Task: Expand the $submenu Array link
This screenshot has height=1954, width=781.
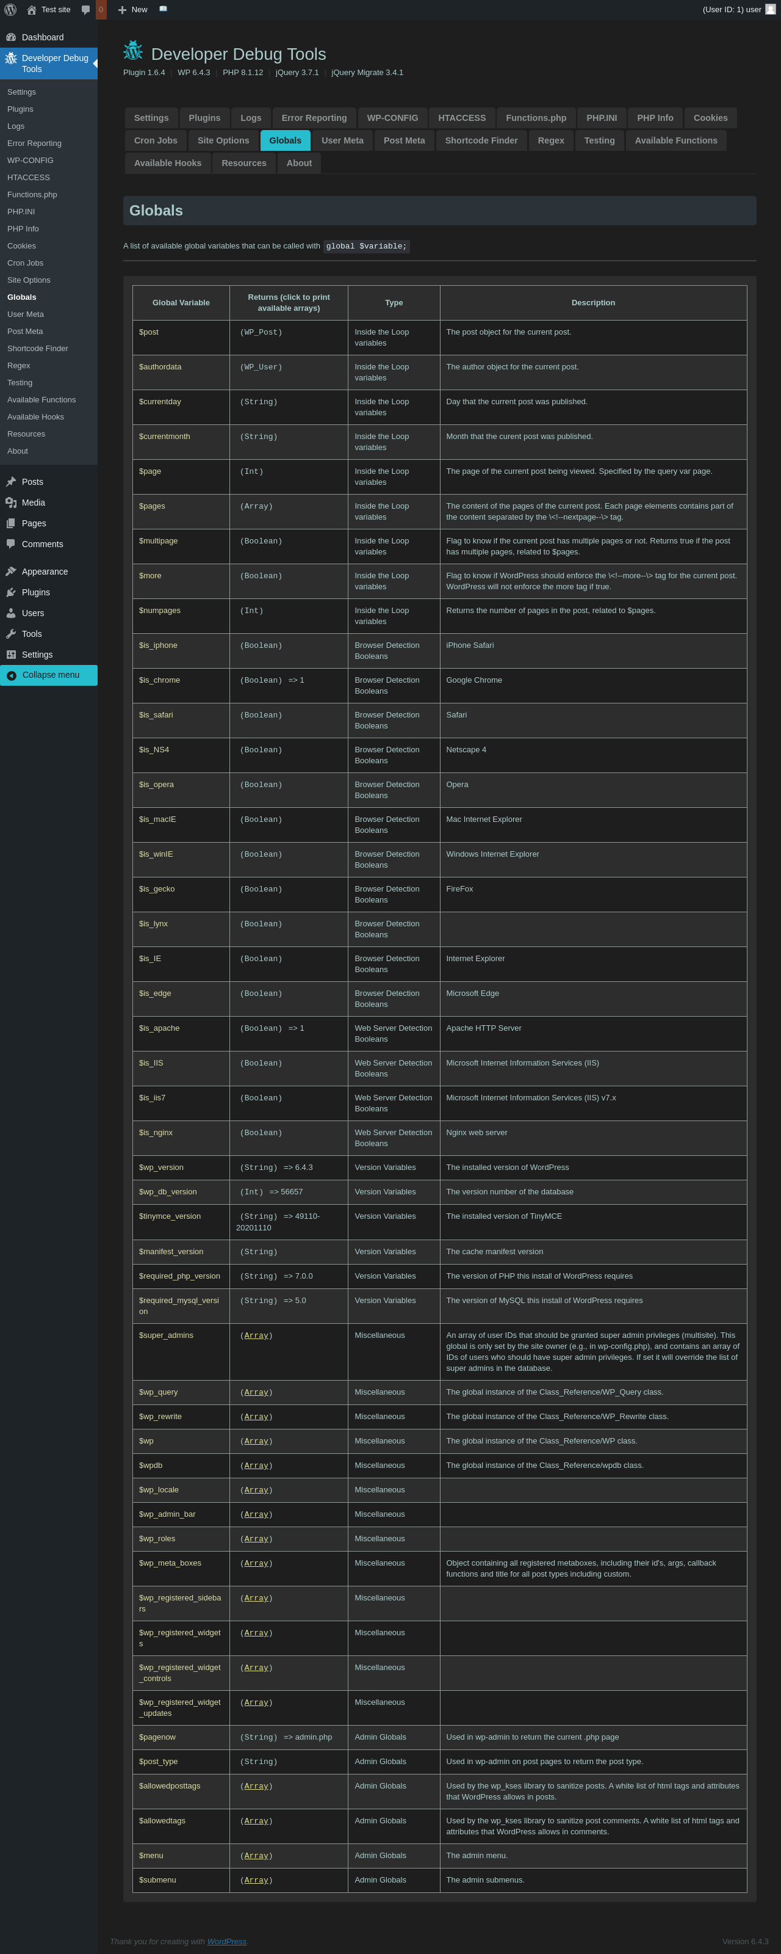Action: tap(256, 1880)
